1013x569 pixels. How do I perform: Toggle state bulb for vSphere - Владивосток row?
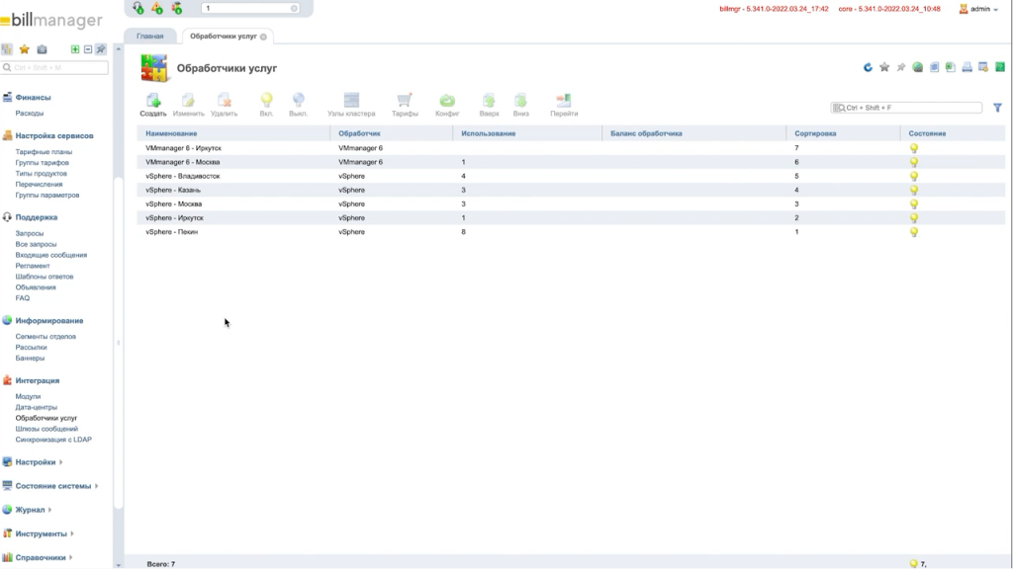click(913, 176)
